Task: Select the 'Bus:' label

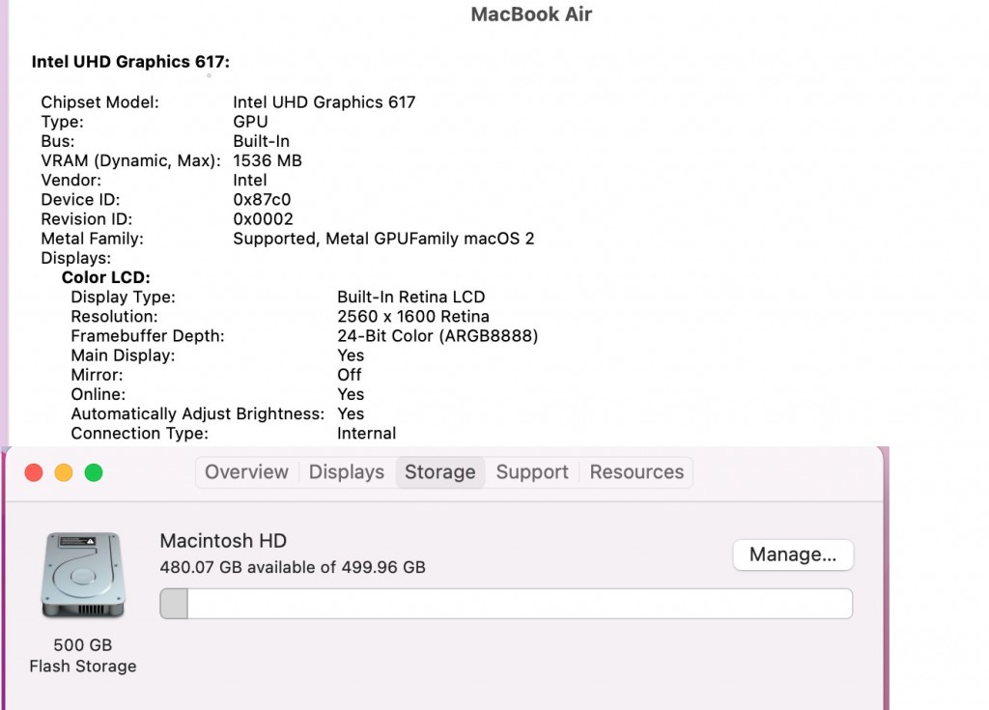Action: 57,141
